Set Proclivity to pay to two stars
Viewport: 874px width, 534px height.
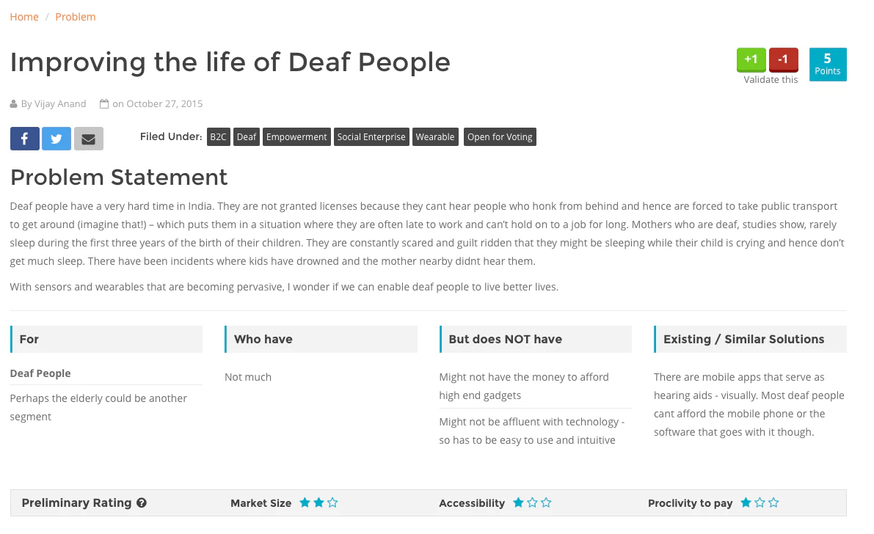(x=760, y=502)
